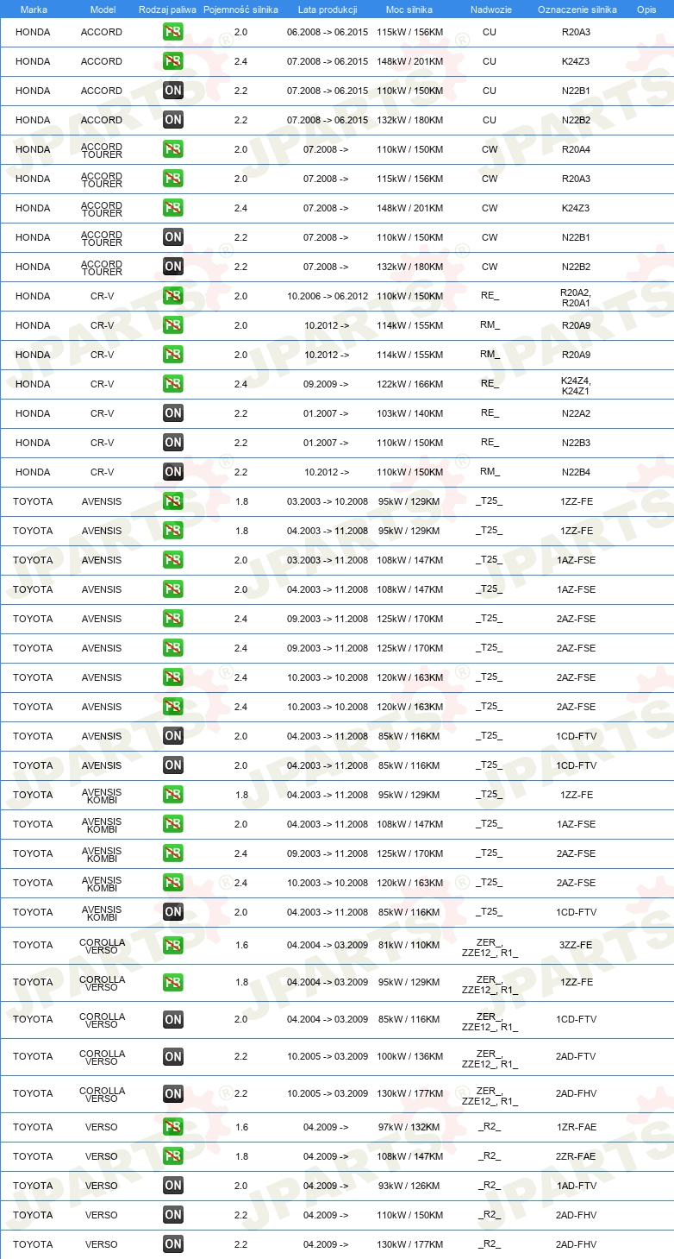The width and height of the screenshot is (674, 1259).
Task: Select diesel icon in Accord Tourer N22B2 row
Action: coord(173,267)
